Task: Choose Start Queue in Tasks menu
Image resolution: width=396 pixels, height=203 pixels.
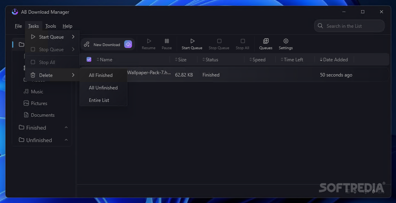Action: (52, 37)
